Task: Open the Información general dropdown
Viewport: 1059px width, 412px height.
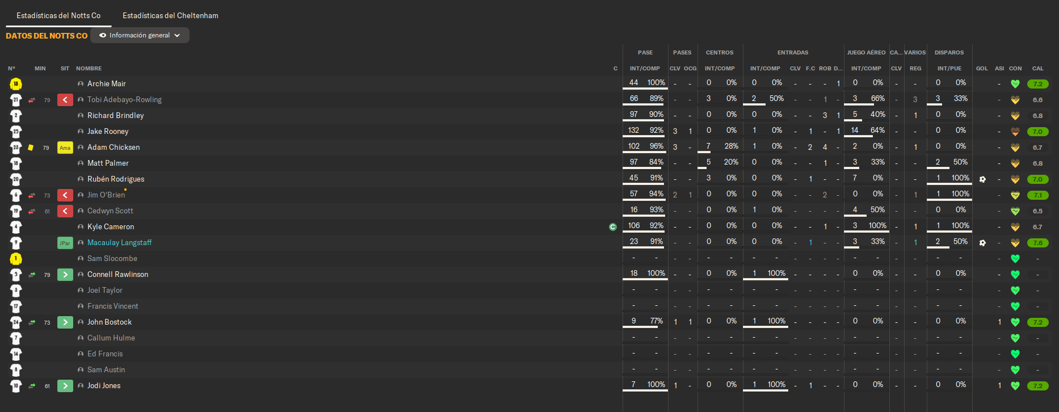Action: click(x=140, y=35)
